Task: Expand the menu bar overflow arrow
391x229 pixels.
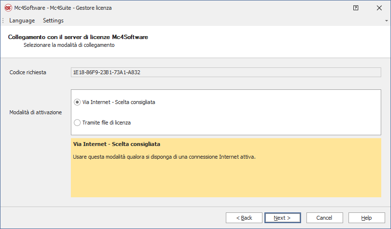Action: coord(386,21)
